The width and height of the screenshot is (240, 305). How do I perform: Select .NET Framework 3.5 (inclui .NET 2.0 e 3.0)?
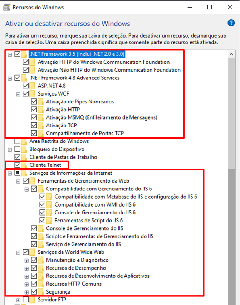tap(77, 54)
